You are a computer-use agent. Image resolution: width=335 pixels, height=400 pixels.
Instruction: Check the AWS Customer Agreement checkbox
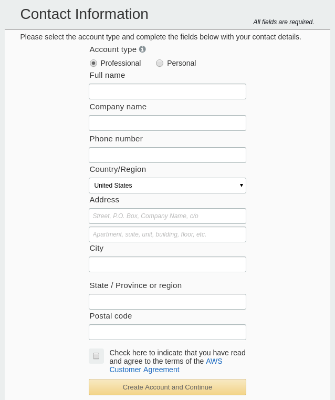[96, 356]
